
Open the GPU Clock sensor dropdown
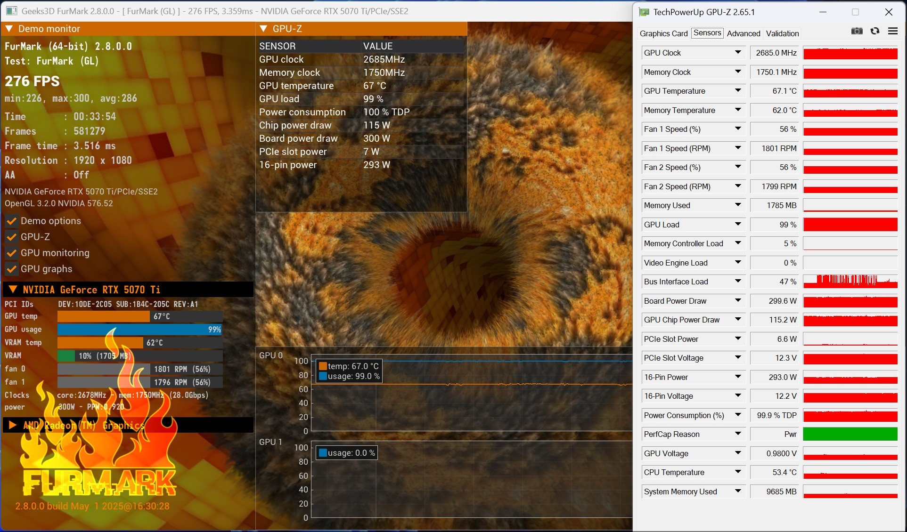coord(738,53)
